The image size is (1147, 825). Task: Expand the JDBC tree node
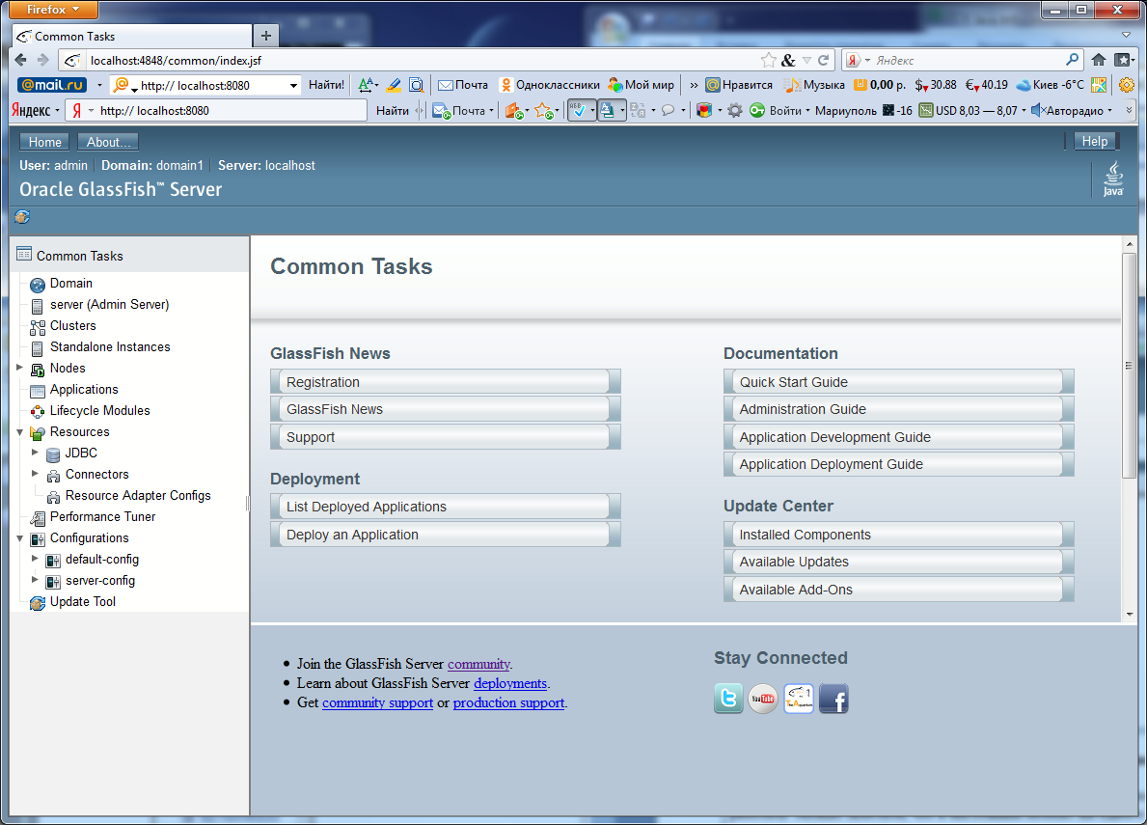click(x=35, y=452)
